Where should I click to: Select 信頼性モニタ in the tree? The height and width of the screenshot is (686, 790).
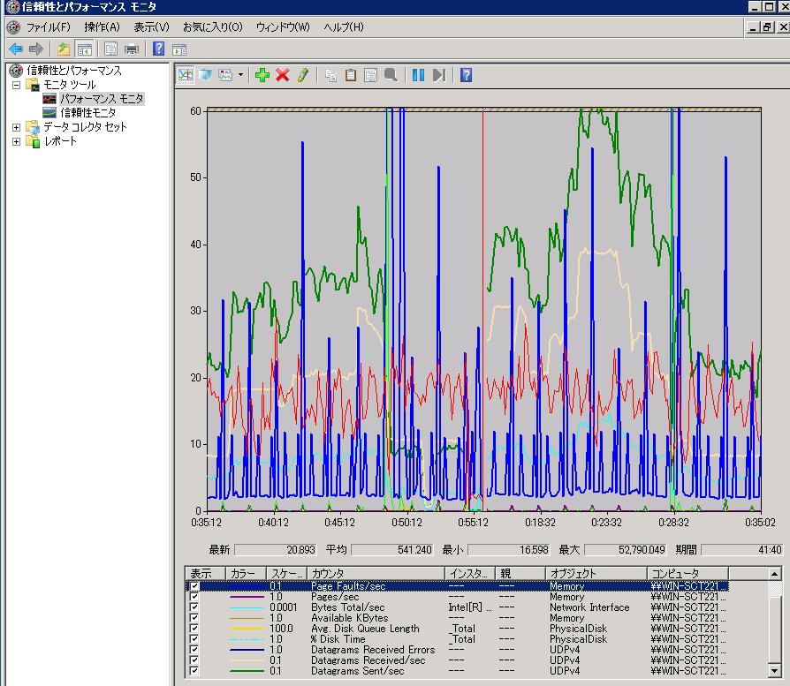click(87, 113)
